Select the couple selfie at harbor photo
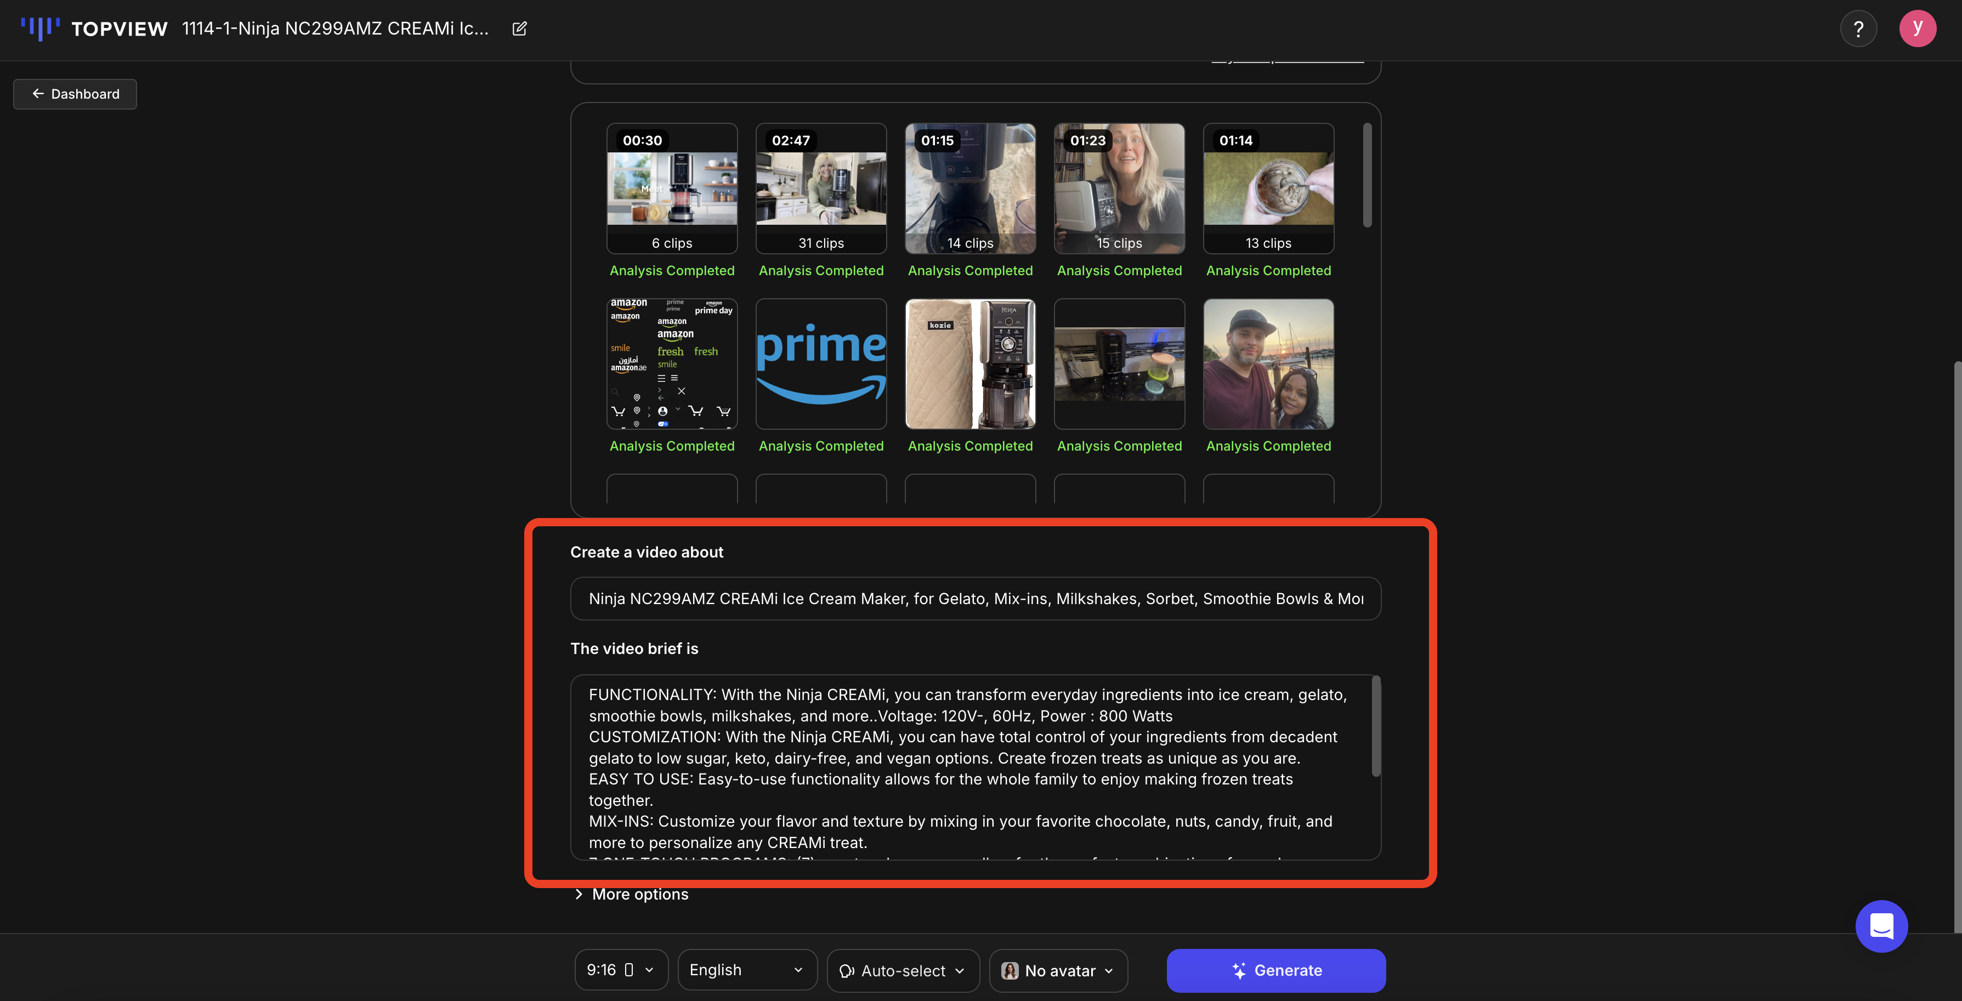Image resolution: width=1962 pixels, height=1001 pixels. 1268,364
